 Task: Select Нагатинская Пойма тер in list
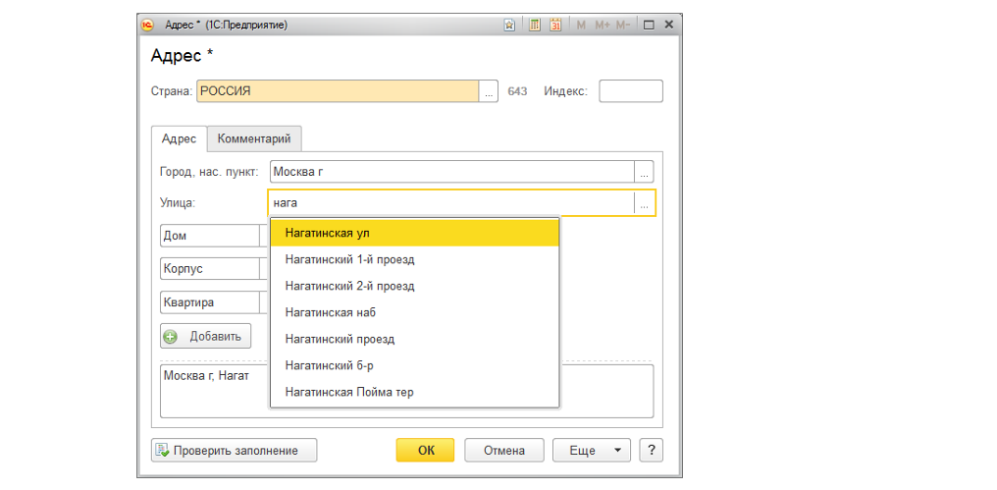348,392
